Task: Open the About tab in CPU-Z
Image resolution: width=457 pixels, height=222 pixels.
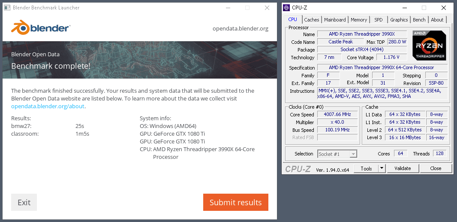Action: [x=437, y=20]
